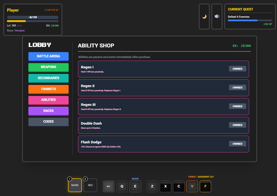The image size is (277, 196).
Task: Open the Codes section
Action: [x=49, y=122]
